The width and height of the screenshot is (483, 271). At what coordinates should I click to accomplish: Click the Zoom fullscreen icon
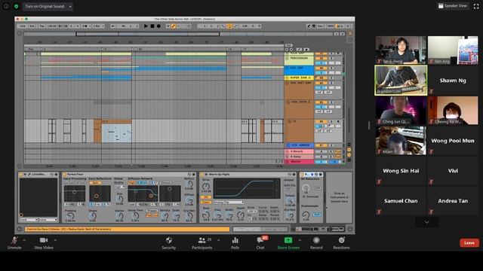[476, 6]
